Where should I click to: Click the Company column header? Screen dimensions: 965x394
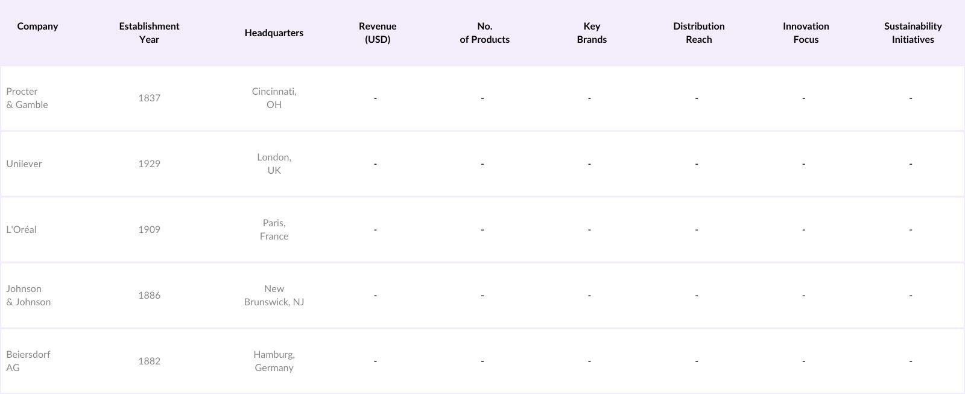(37, 27)
